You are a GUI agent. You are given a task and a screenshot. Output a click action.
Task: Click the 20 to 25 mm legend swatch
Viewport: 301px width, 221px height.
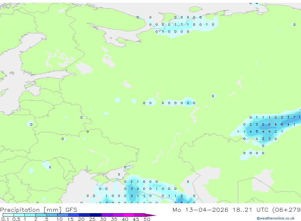[x=85, y=215]
